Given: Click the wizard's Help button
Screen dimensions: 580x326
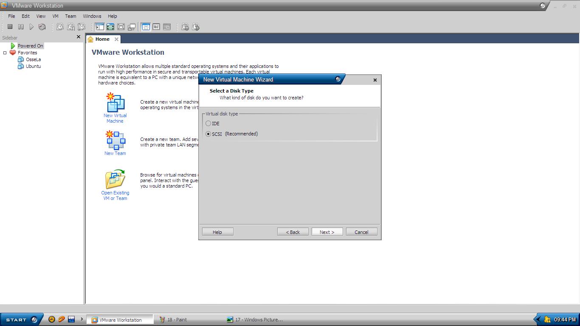Looking at the screenshot, I should click(x=217, y=232).
